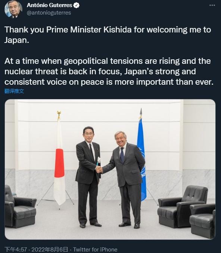The image size is (221, 253).
Task: Click the António Guterres profile avatar
Action: point(13,9)
